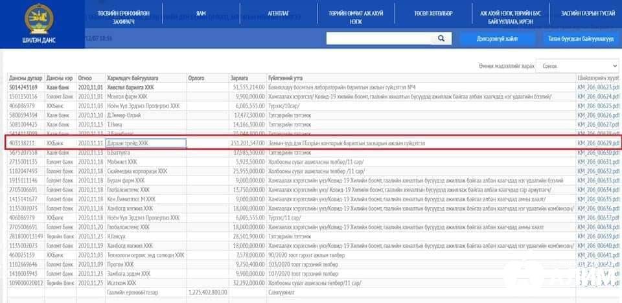622x303 pixels.
Task: Select the Протон ХХК cell
Action: tap(121, 264)
